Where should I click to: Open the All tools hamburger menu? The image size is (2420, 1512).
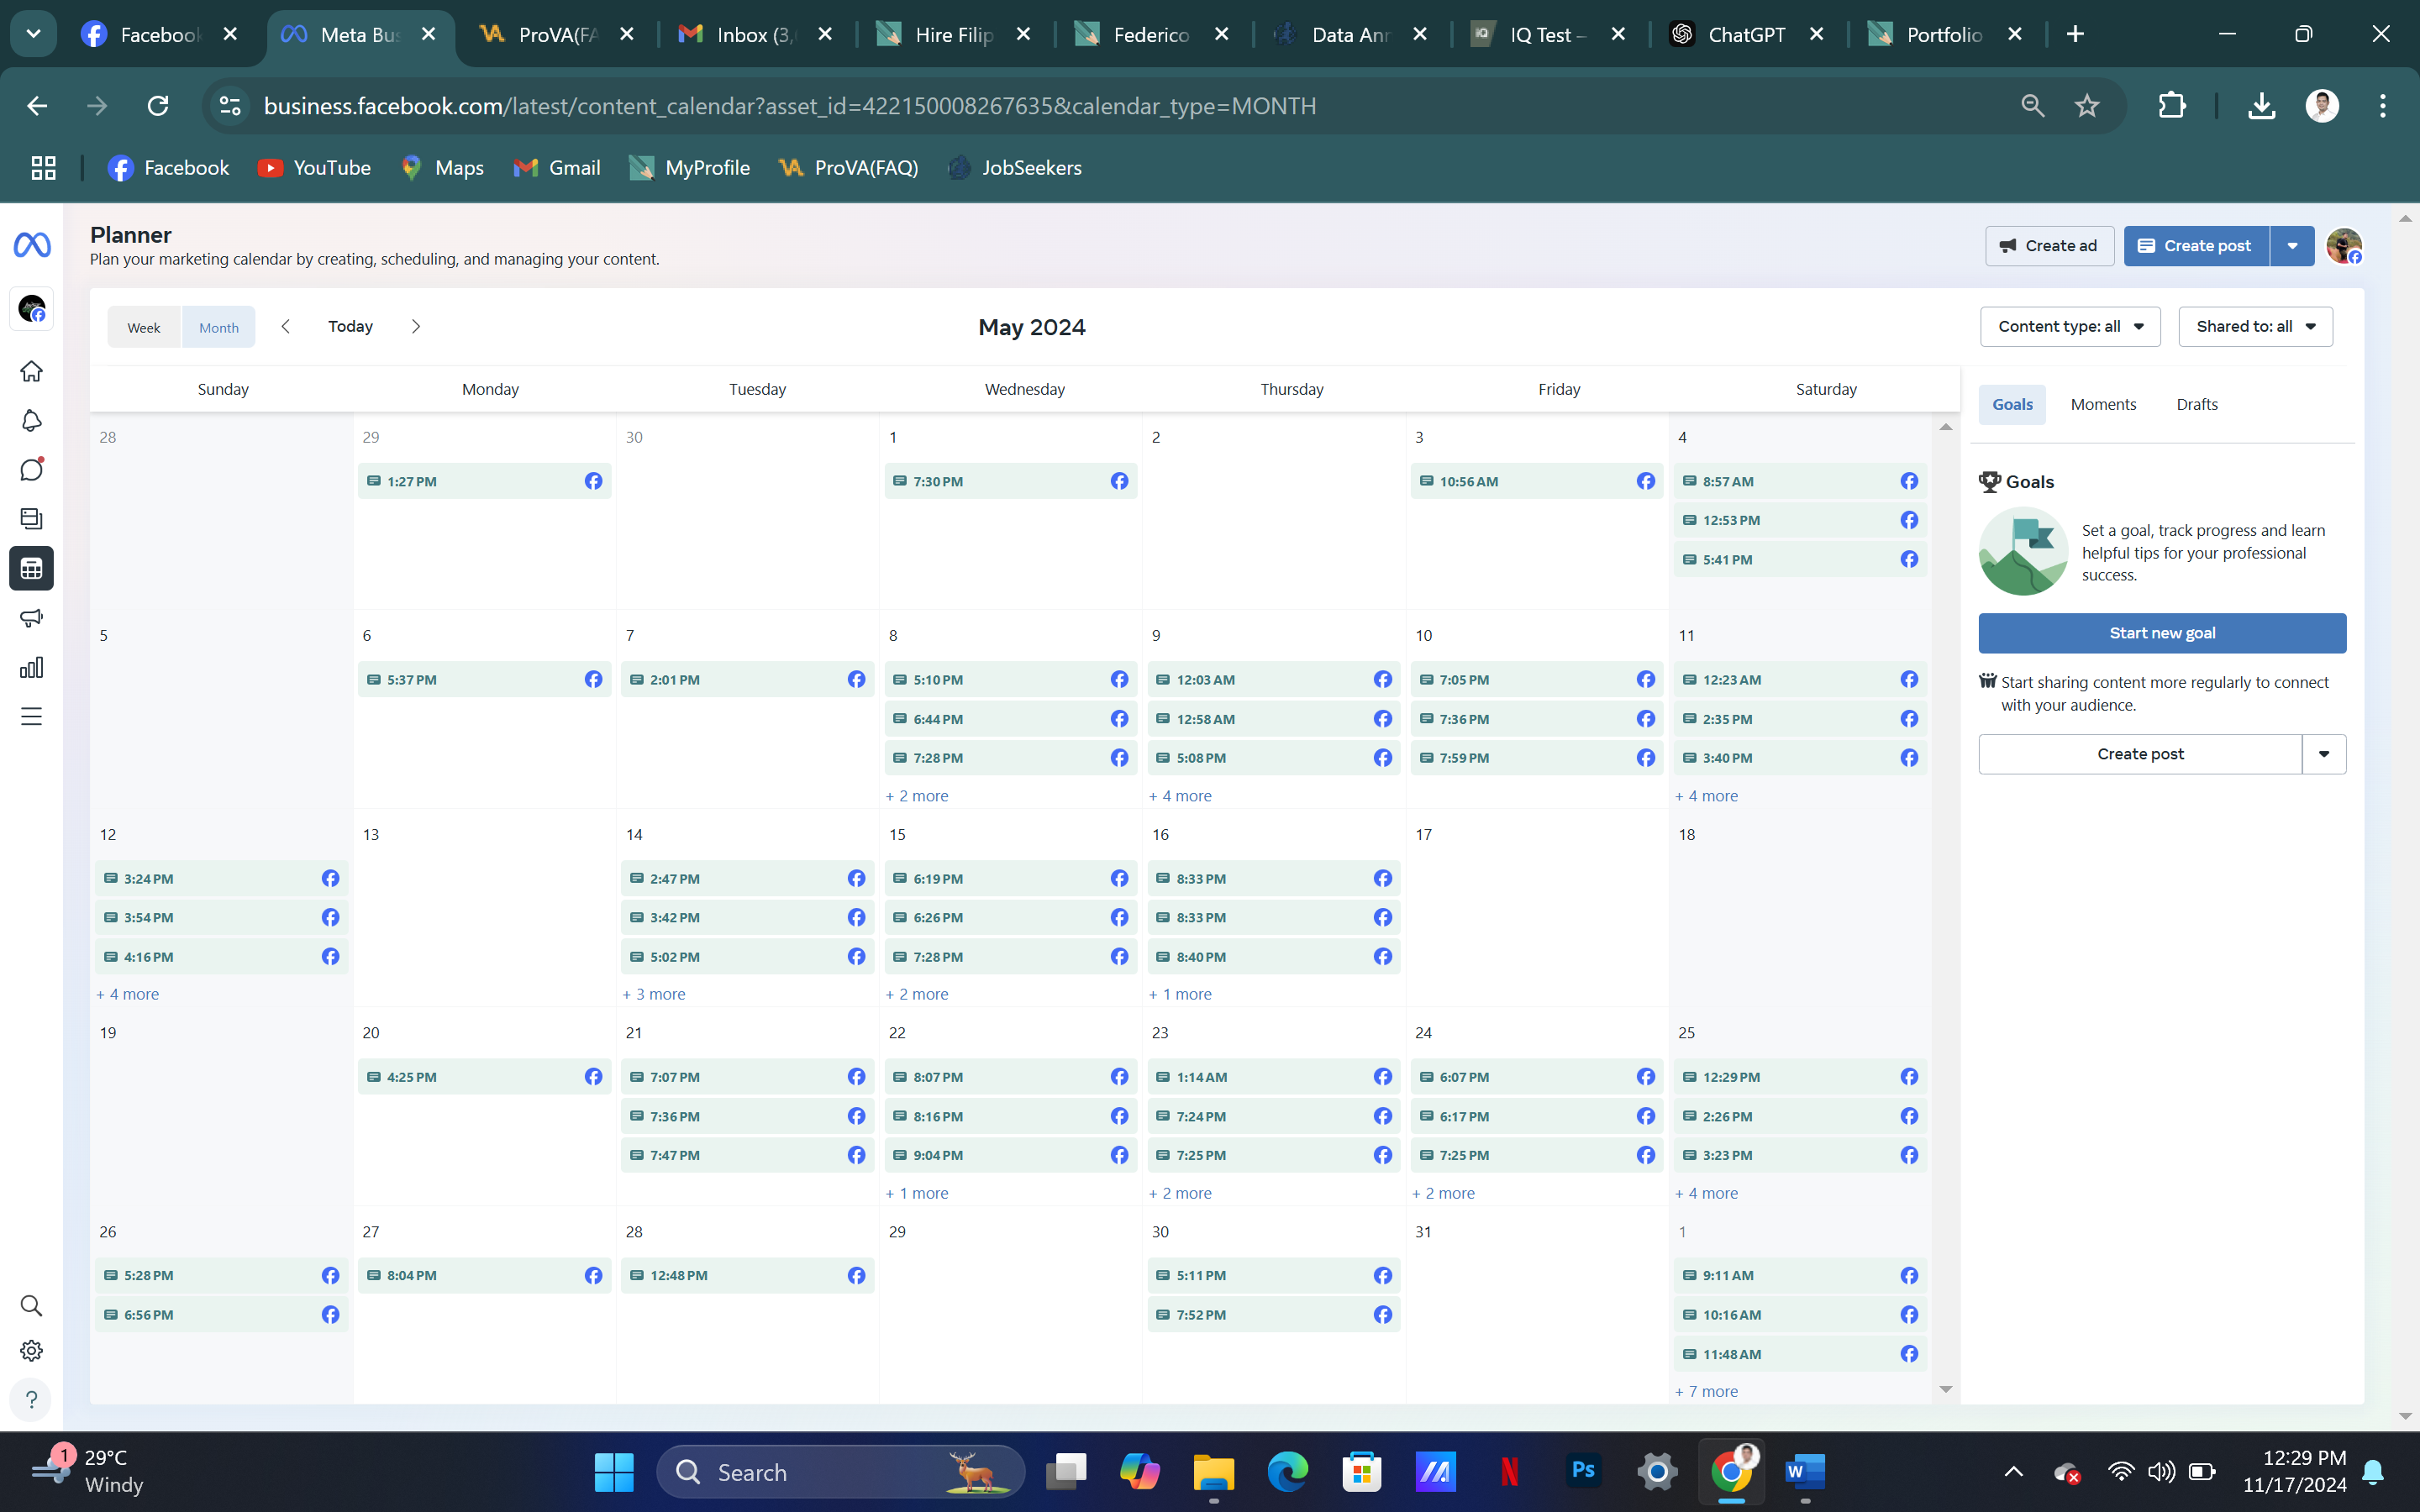click(x=31, y=716)
